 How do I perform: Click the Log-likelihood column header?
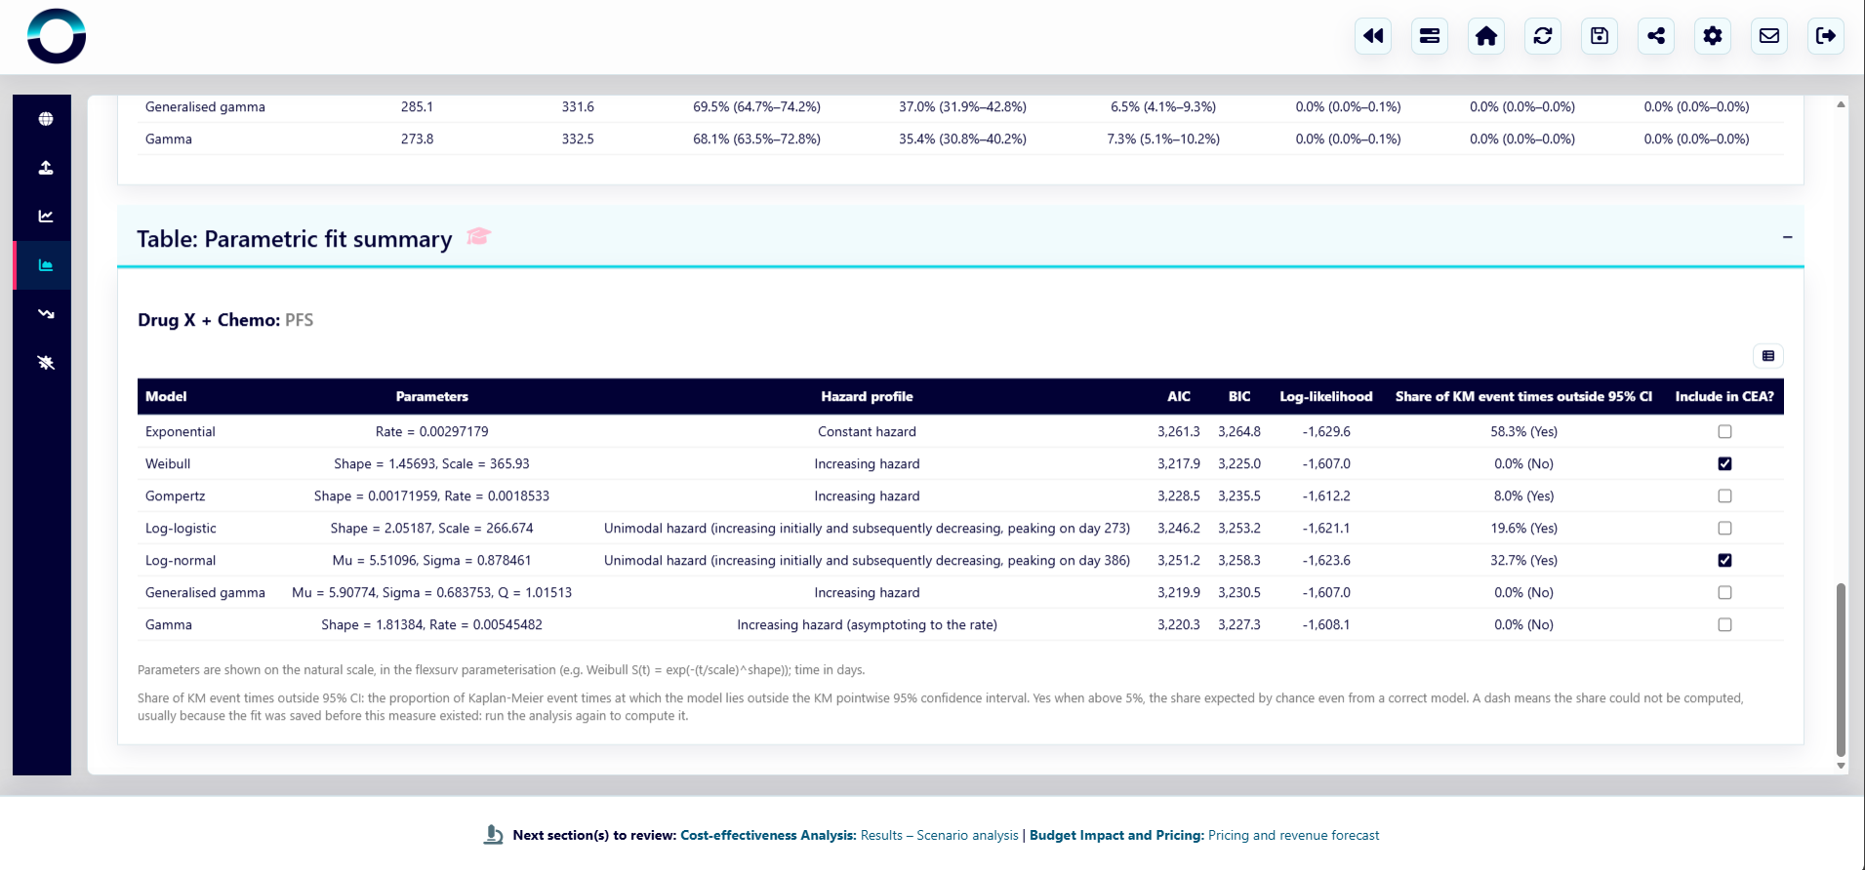[1326, 397]
